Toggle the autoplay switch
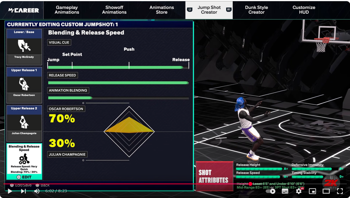Screen dimensions: 350x198 [x=271, y=191]
